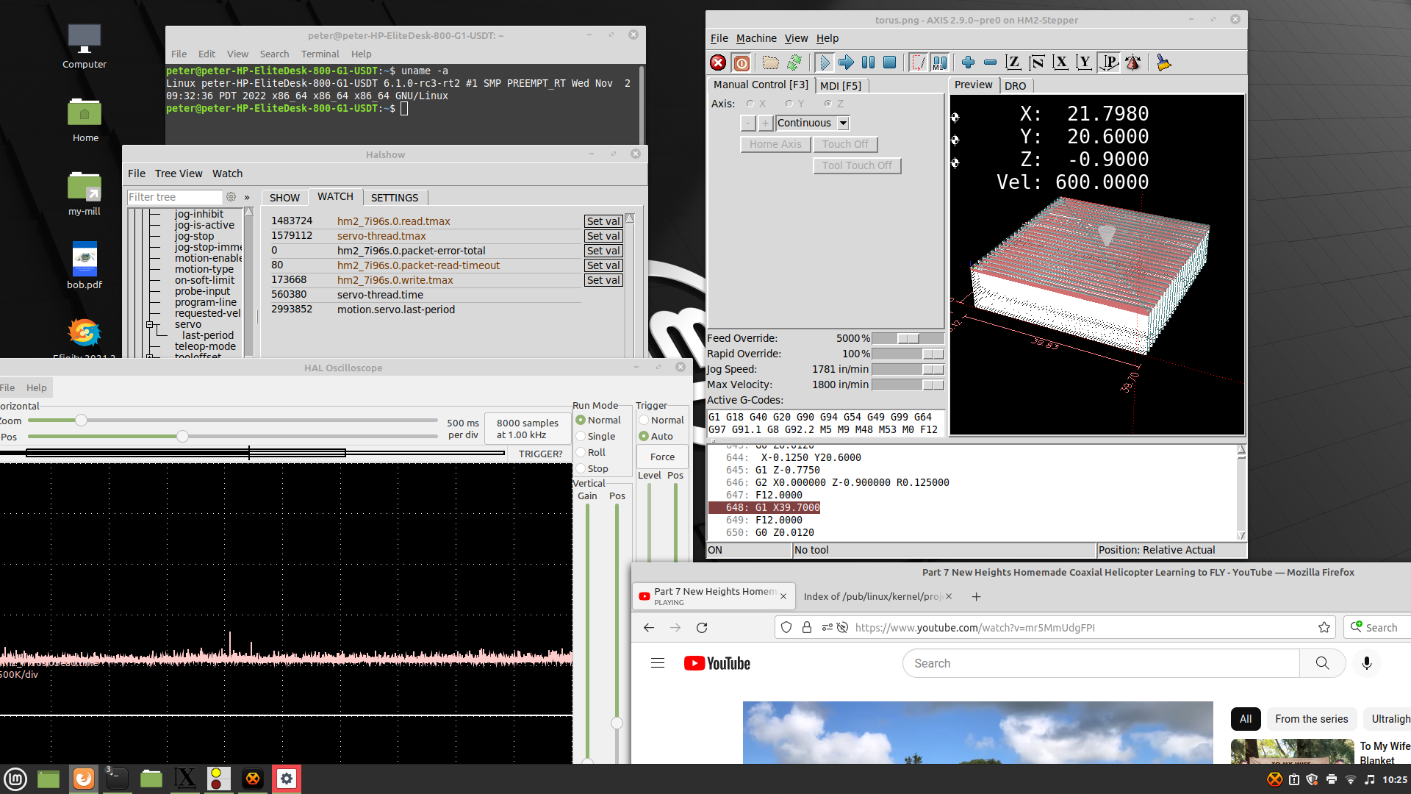Select X side view in AXIS toolbar

point(1060,63)
